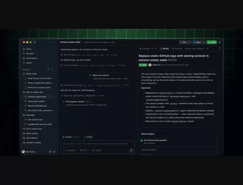
Task: Add a new session with plus icon
Action: [52, 69]
